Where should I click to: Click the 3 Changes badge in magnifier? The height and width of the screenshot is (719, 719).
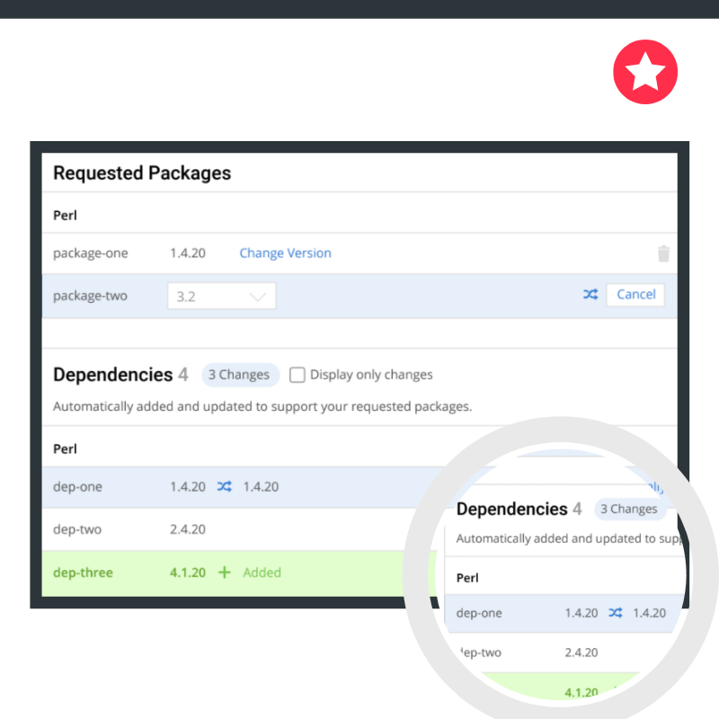tap(629, 509)
